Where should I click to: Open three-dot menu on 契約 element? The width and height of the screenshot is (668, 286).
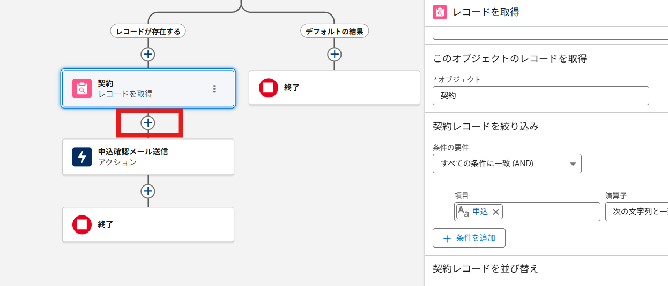coord(214,89)
